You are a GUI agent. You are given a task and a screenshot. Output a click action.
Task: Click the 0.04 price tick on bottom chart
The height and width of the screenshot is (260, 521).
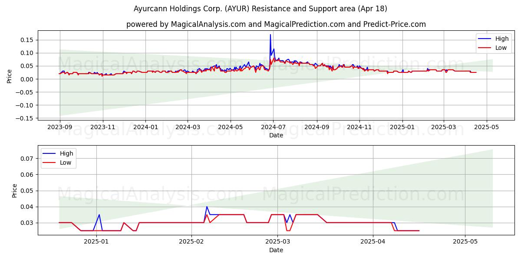pyautogui.click(x=27, y=207)
